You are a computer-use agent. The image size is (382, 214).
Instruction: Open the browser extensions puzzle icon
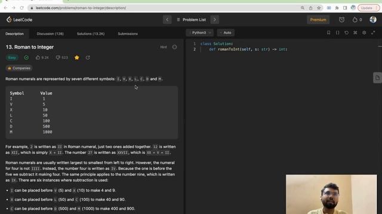pos(337,8)
